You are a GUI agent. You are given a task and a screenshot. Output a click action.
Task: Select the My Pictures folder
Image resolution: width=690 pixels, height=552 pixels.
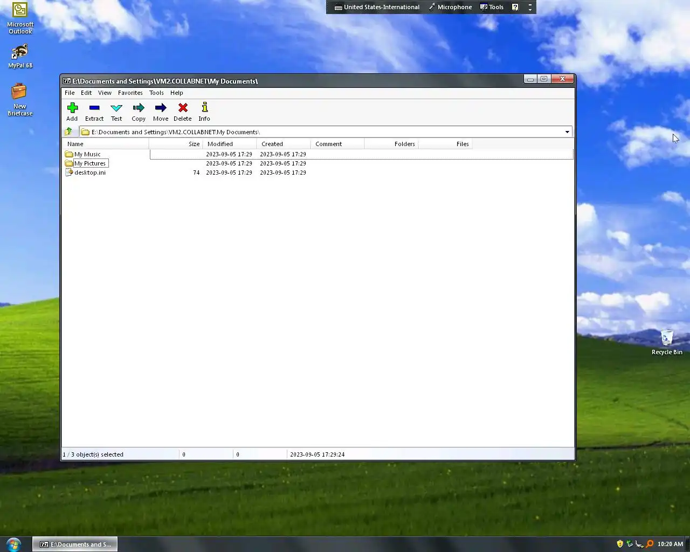point(90,163)
